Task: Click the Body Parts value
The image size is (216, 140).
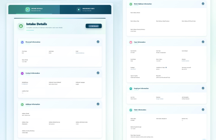Action: 163,78
